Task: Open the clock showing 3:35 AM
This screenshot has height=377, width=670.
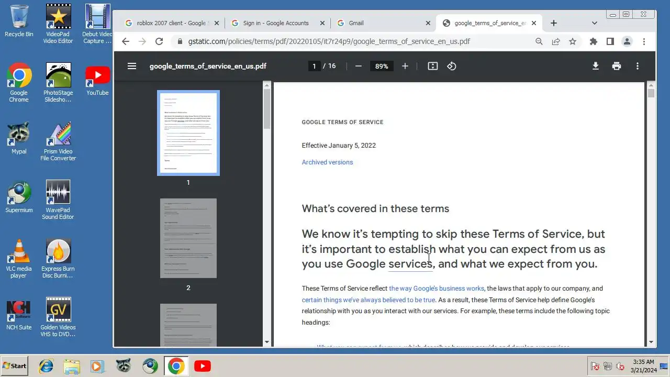Action: [x=643, y=366]
